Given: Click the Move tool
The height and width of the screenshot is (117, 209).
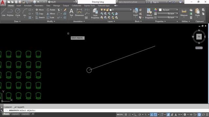Looking at the screenshot, I should [40, 10].
